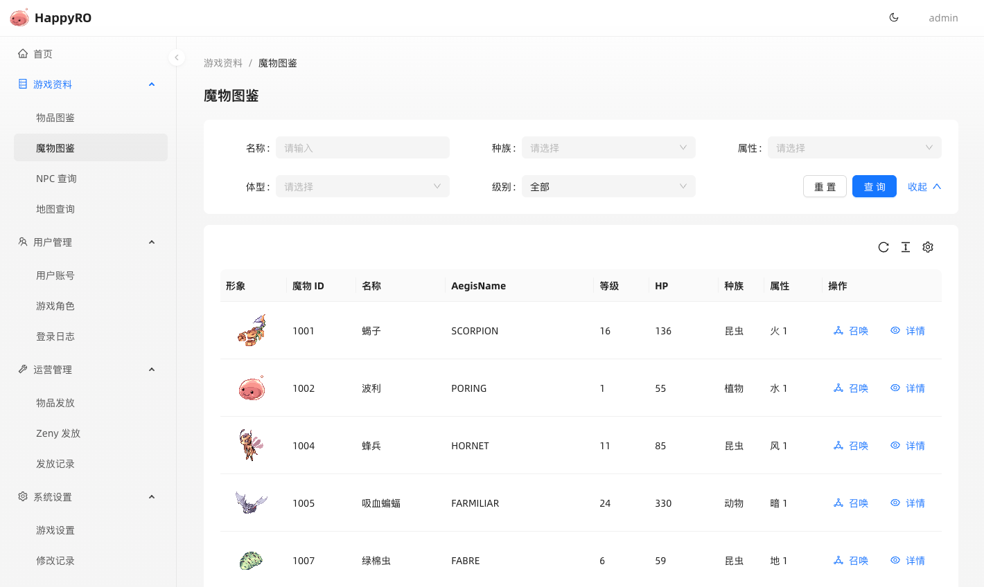Screen dimensions: 984x587
Task: Open the 属性 element dropdown
Action: (x=854, y=147)
